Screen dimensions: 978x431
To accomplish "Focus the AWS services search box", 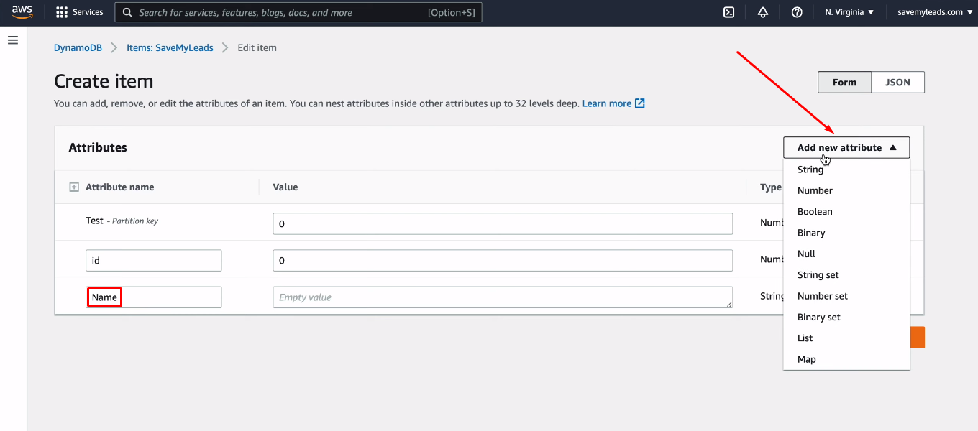I will (298, 12).
